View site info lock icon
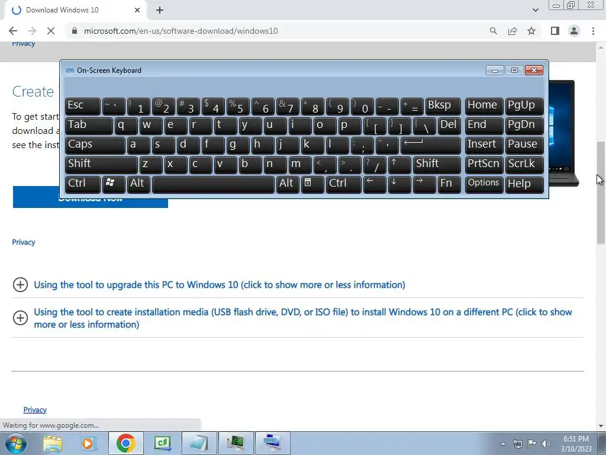Screen dimensions: 606x455 [75, 31]
